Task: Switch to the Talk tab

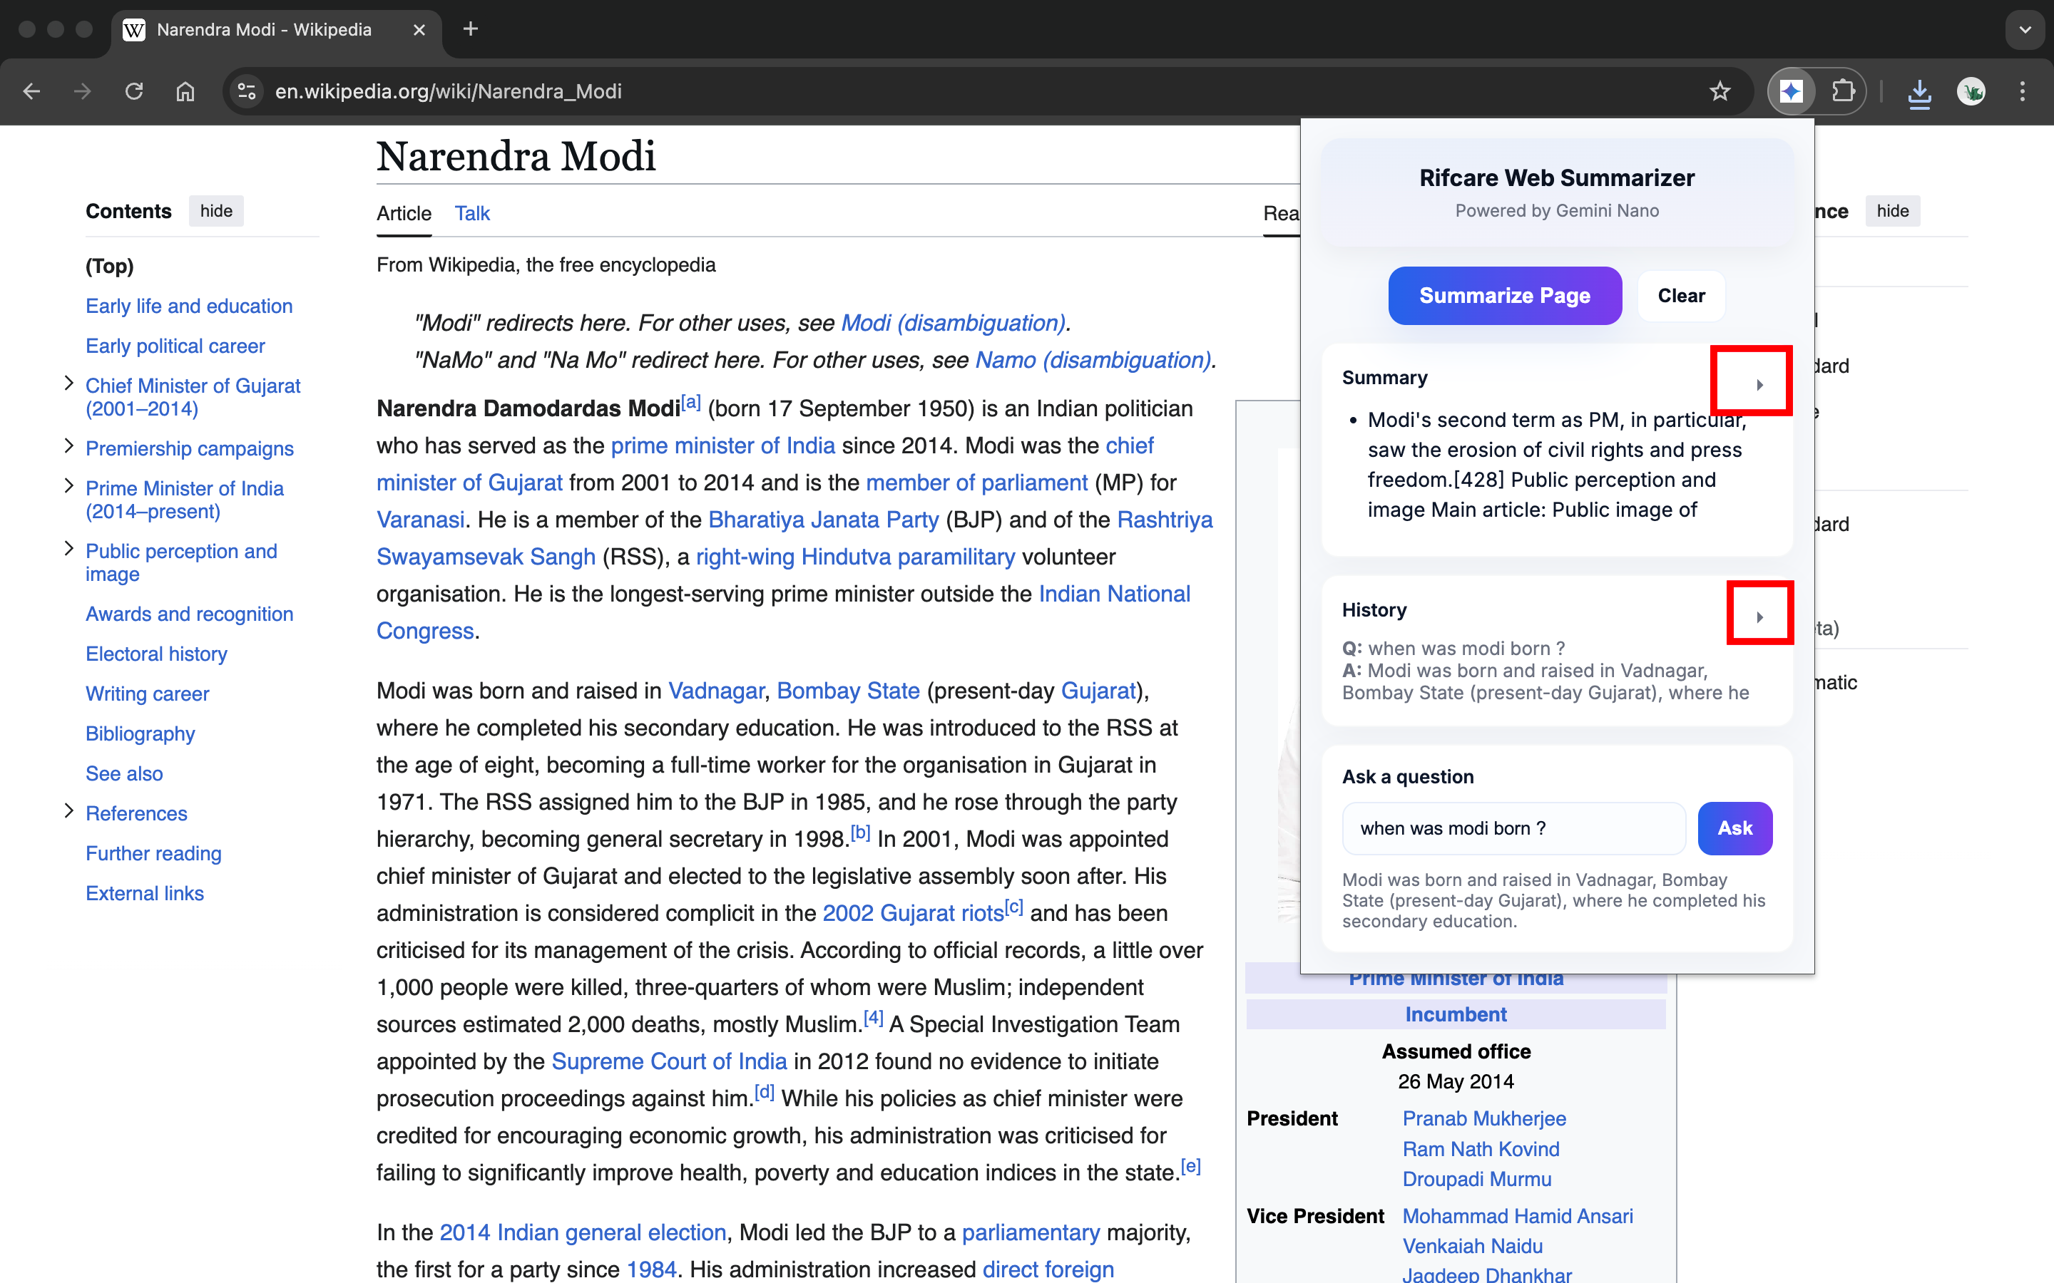Action: tap(472, 213)
